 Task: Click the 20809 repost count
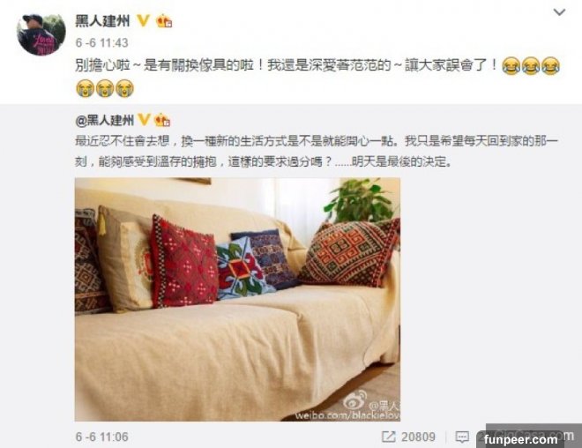click(418, 437)
